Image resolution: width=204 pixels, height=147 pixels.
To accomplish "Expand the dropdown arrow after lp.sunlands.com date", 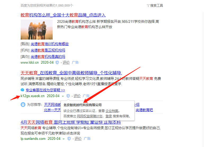I will [x=64, y=139].
